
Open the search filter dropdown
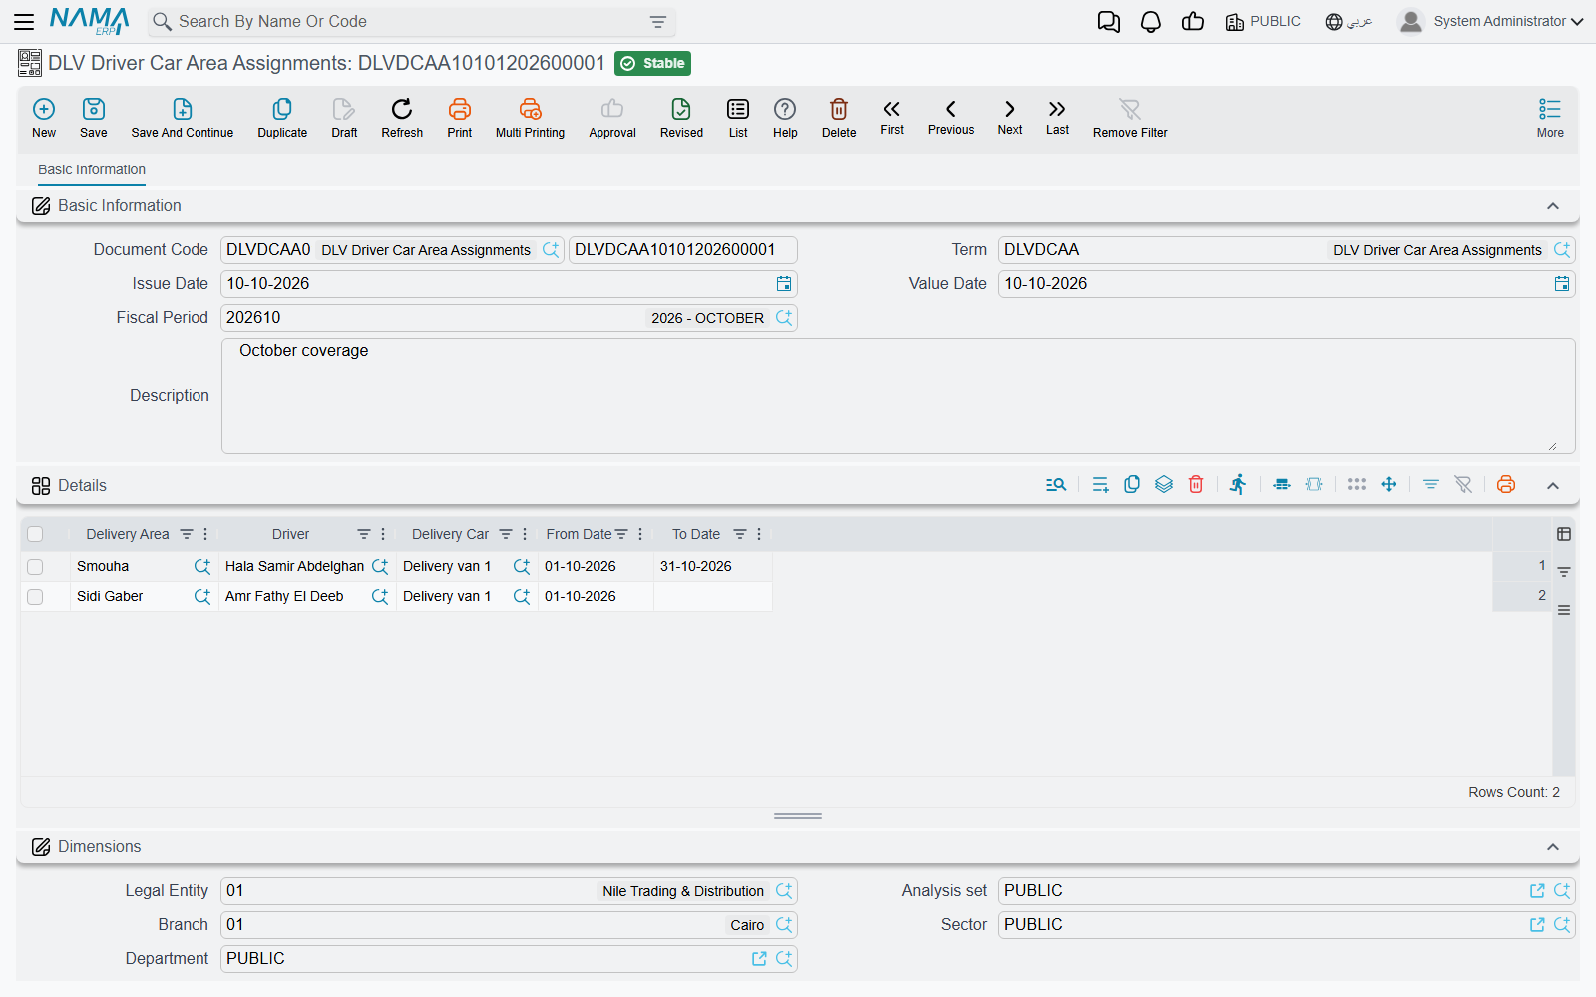(x=658, y=22)
